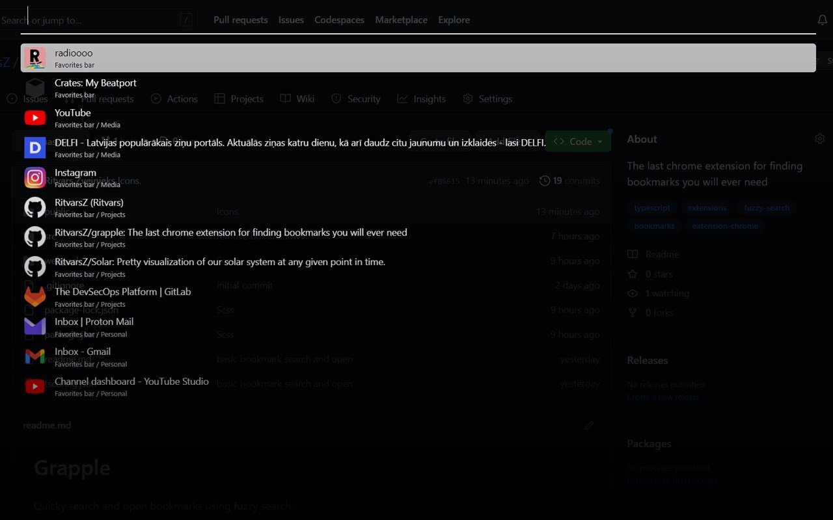Focus the bookmark search input field
The height and width of the screenshot is (520, 833).
coord(418,20)
